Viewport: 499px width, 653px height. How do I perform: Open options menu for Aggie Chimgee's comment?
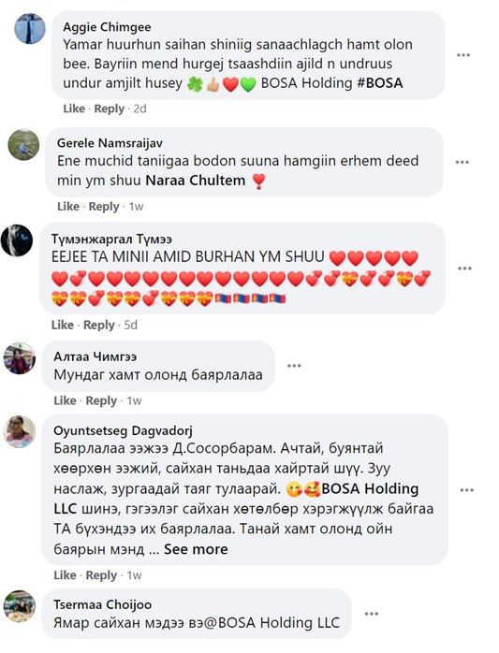(x=463, y=55)
